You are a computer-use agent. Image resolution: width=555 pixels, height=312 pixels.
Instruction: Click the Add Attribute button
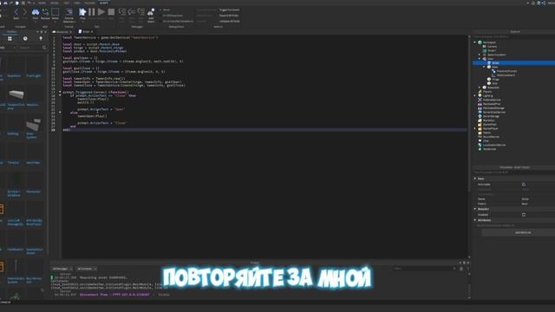pyautogui.click(x=522, y=233)
